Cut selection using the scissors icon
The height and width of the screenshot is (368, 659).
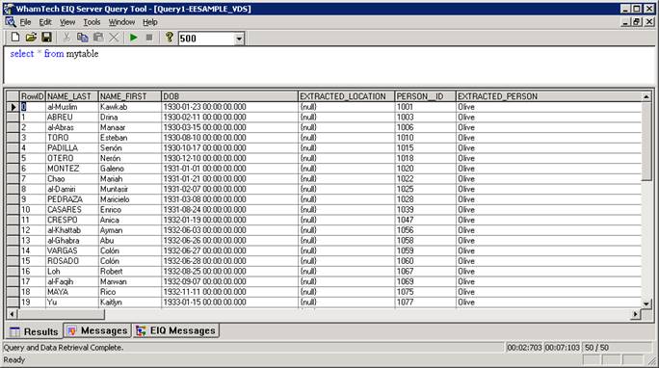tap(66, 38)
